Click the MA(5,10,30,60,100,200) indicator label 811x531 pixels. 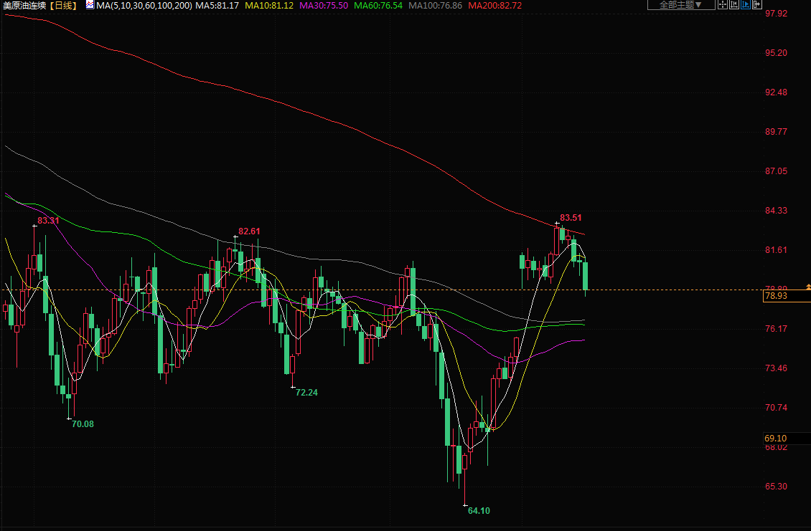point(144,5)
